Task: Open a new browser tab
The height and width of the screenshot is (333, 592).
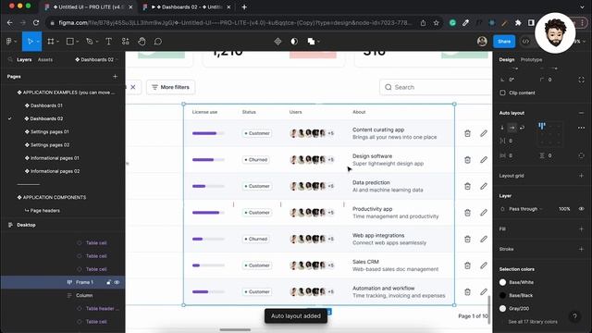Action: coord(244,6)
